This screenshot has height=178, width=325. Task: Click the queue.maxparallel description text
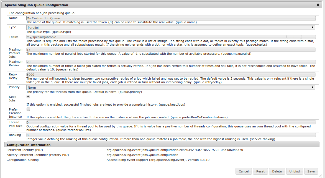click(139, 54)
